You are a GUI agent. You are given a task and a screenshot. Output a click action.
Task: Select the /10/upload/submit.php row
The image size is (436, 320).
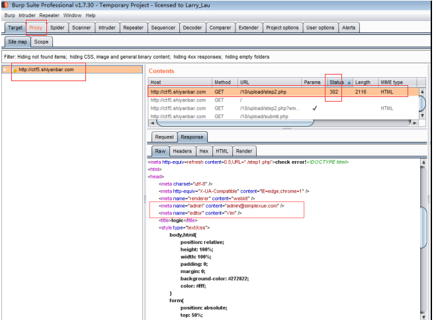point(283,117)
